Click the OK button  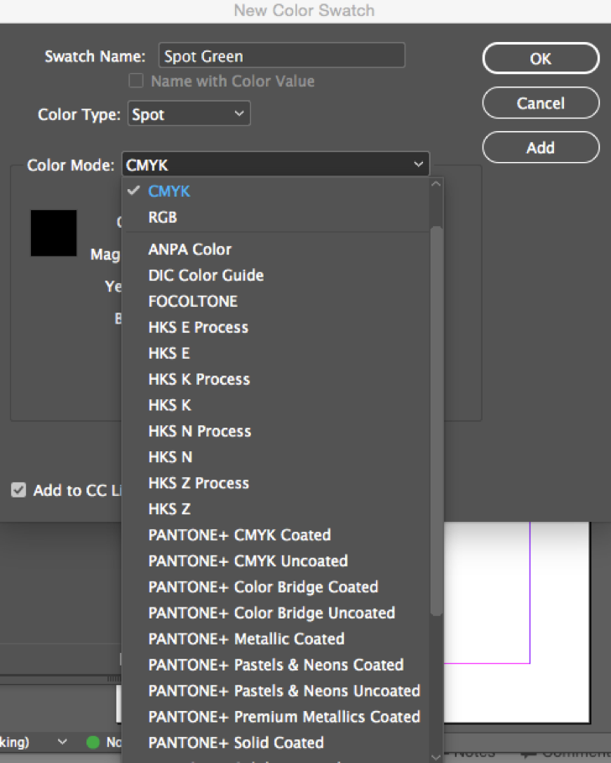540,58
